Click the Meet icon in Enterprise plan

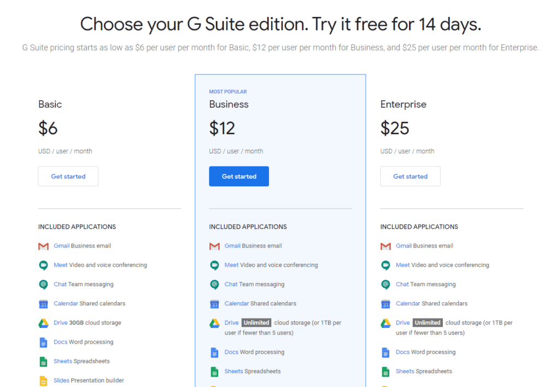coord(386,265)
